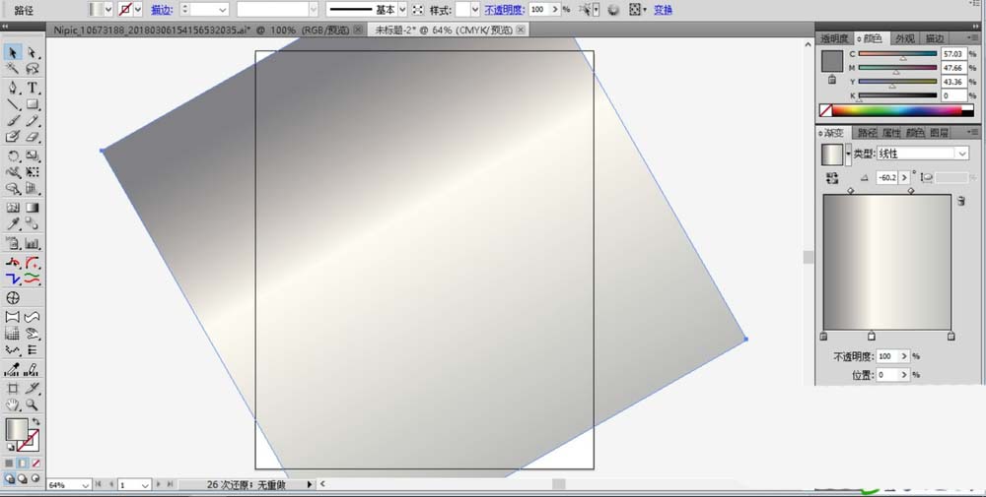This screenshot has height=497, width=986.
Task: Select the Selection (black arrow) tool
Action: pos(13,52)
